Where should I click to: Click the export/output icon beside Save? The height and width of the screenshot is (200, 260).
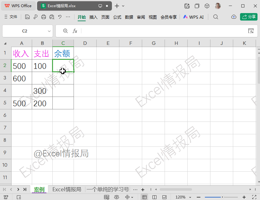(35, 17)
